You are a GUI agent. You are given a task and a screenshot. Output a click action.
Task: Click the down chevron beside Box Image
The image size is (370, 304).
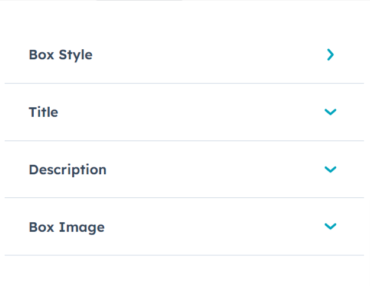coord(330,226)
